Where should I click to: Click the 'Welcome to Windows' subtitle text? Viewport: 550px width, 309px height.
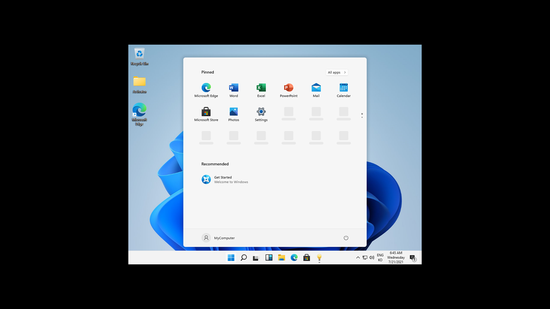coord(231,182)
